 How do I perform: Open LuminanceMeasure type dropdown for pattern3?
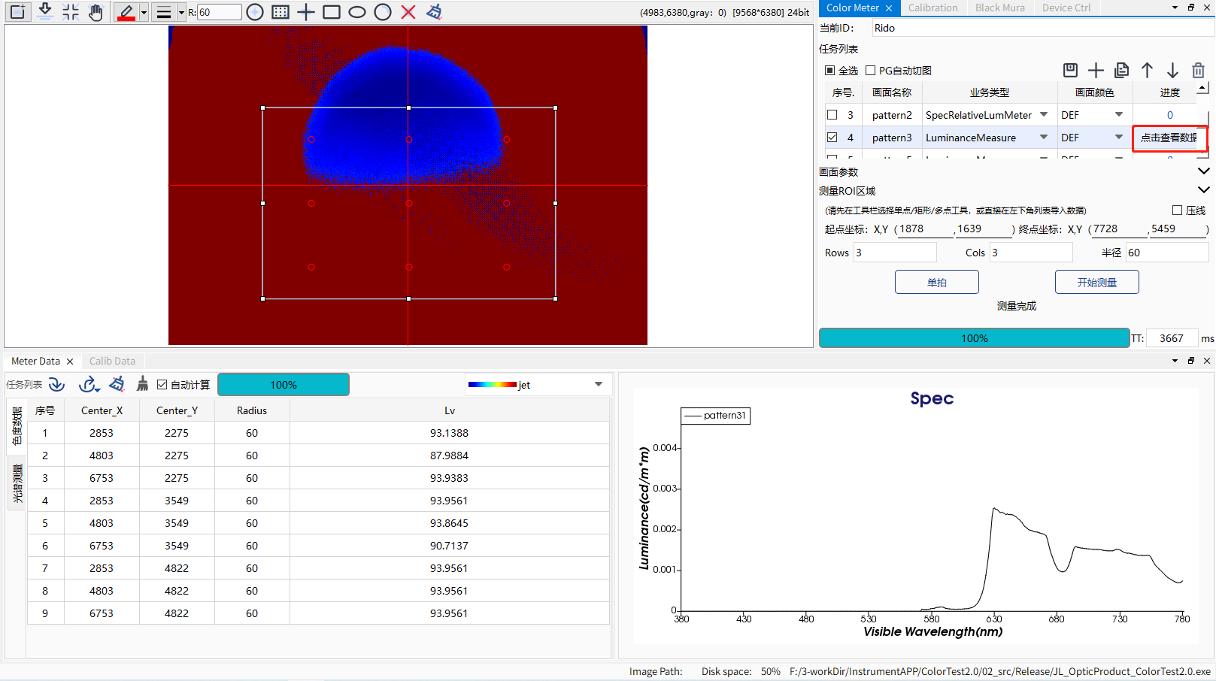1044,138
